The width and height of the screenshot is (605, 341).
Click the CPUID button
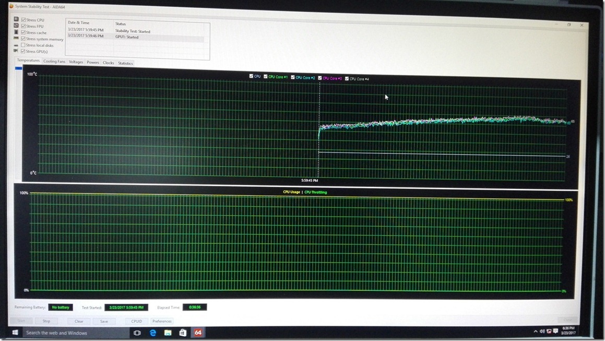coord(137,321)
